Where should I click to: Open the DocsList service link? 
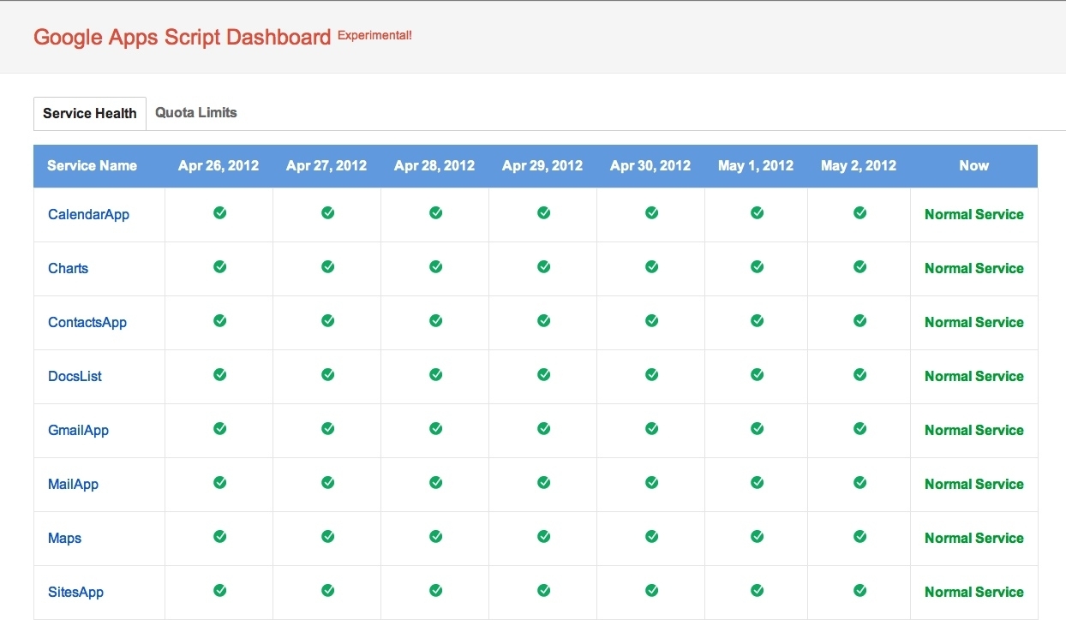(75, 376)
